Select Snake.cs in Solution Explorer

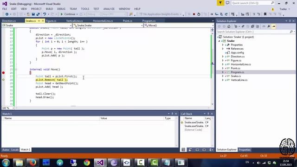tap(236, 76)
